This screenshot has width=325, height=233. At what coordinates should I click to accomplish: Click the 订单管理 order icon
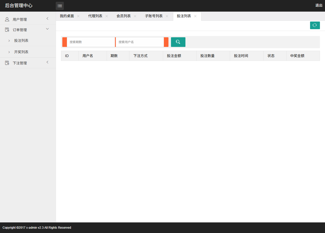click(x=7, y=30)
